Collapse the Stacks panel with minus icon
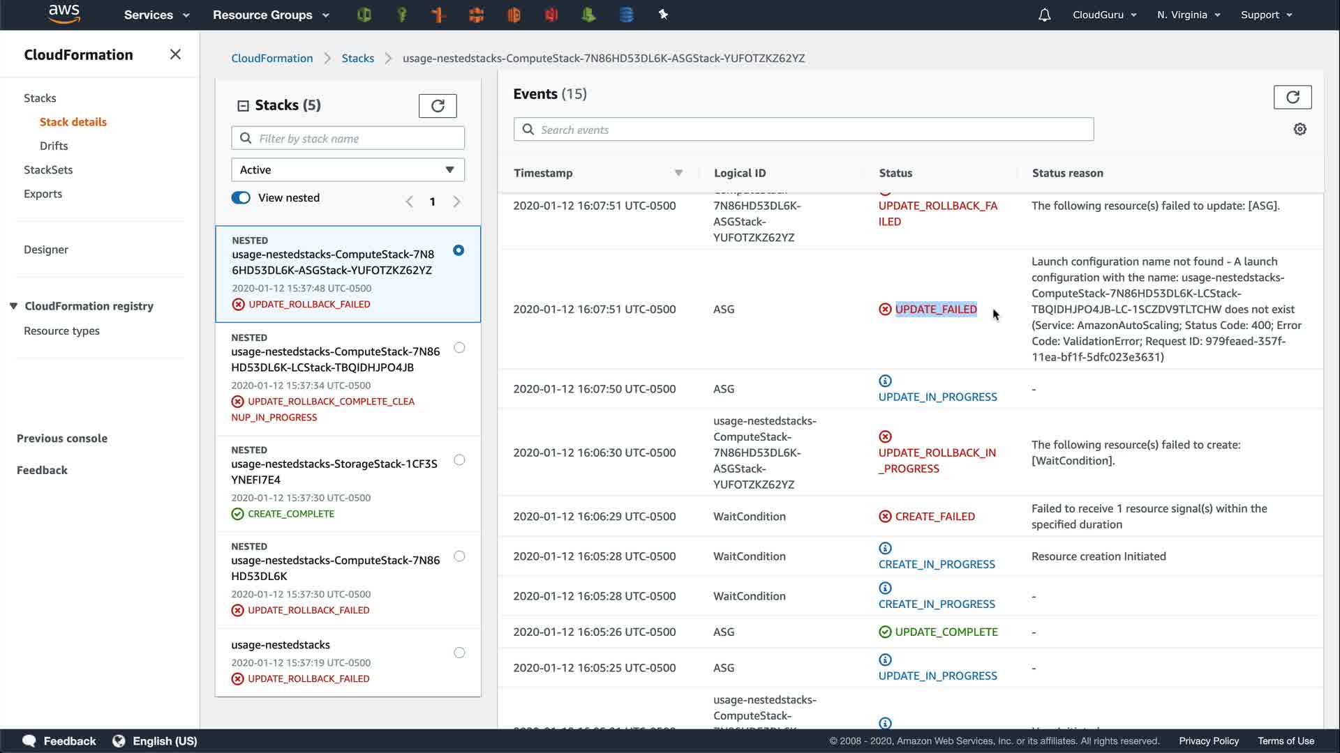Viewport: 1340px width, 753px height. [243, 106]
